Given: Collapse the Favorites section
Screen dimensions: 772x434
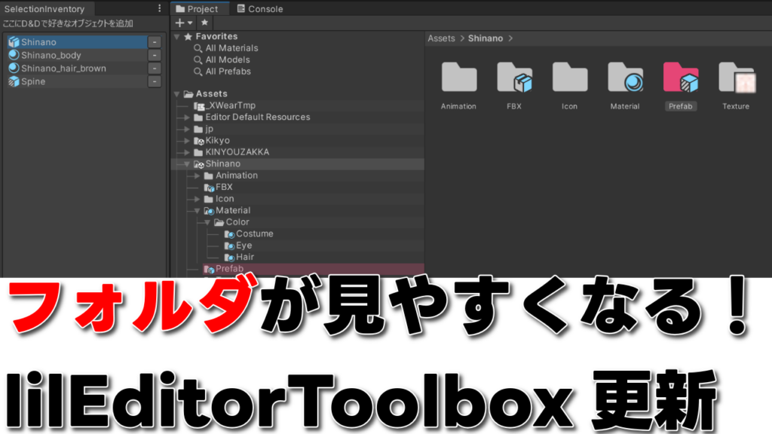Looking at the screenshot, I should 176,36.
